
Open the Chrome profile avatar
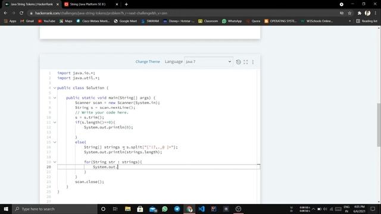pyautogui.click(x=368, y=13)
